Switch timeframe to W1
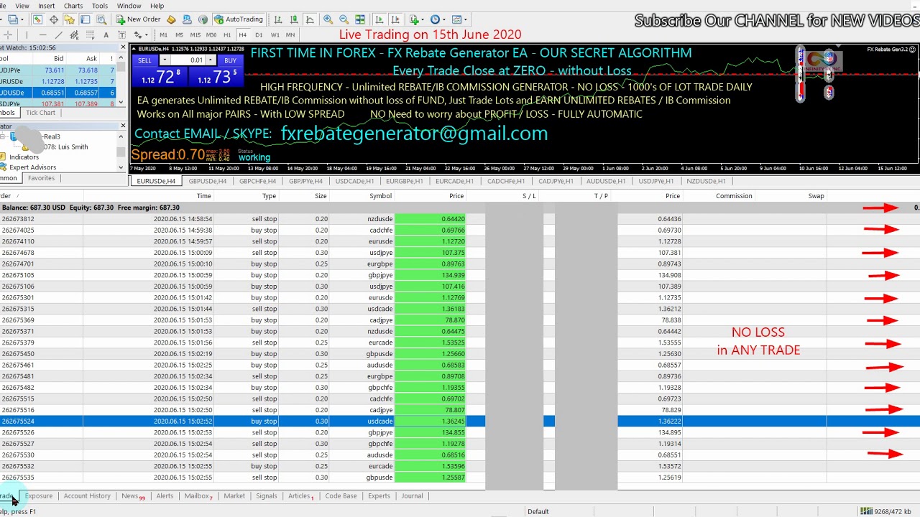The height and width of the screenshot is (517, 920). coord(275,34)
